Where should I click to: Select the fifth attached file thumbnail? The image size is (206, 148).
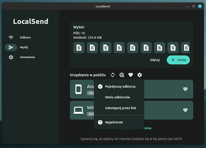133,47
